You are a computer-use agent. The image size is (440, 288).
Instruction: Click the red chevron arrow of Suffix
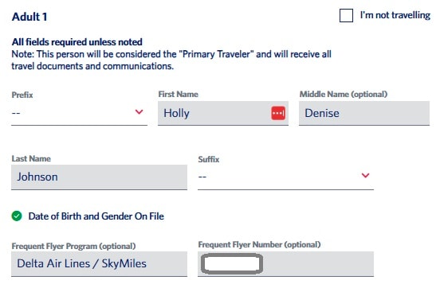coord(365,175)
